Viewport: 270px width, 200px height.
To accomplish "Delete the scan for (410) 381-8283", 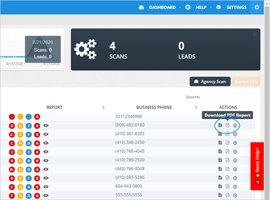I will click(235, 134).
